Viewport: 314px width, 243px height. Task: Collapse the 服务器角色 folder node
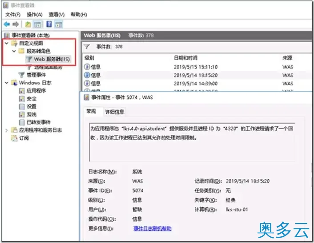click(14, 51)
